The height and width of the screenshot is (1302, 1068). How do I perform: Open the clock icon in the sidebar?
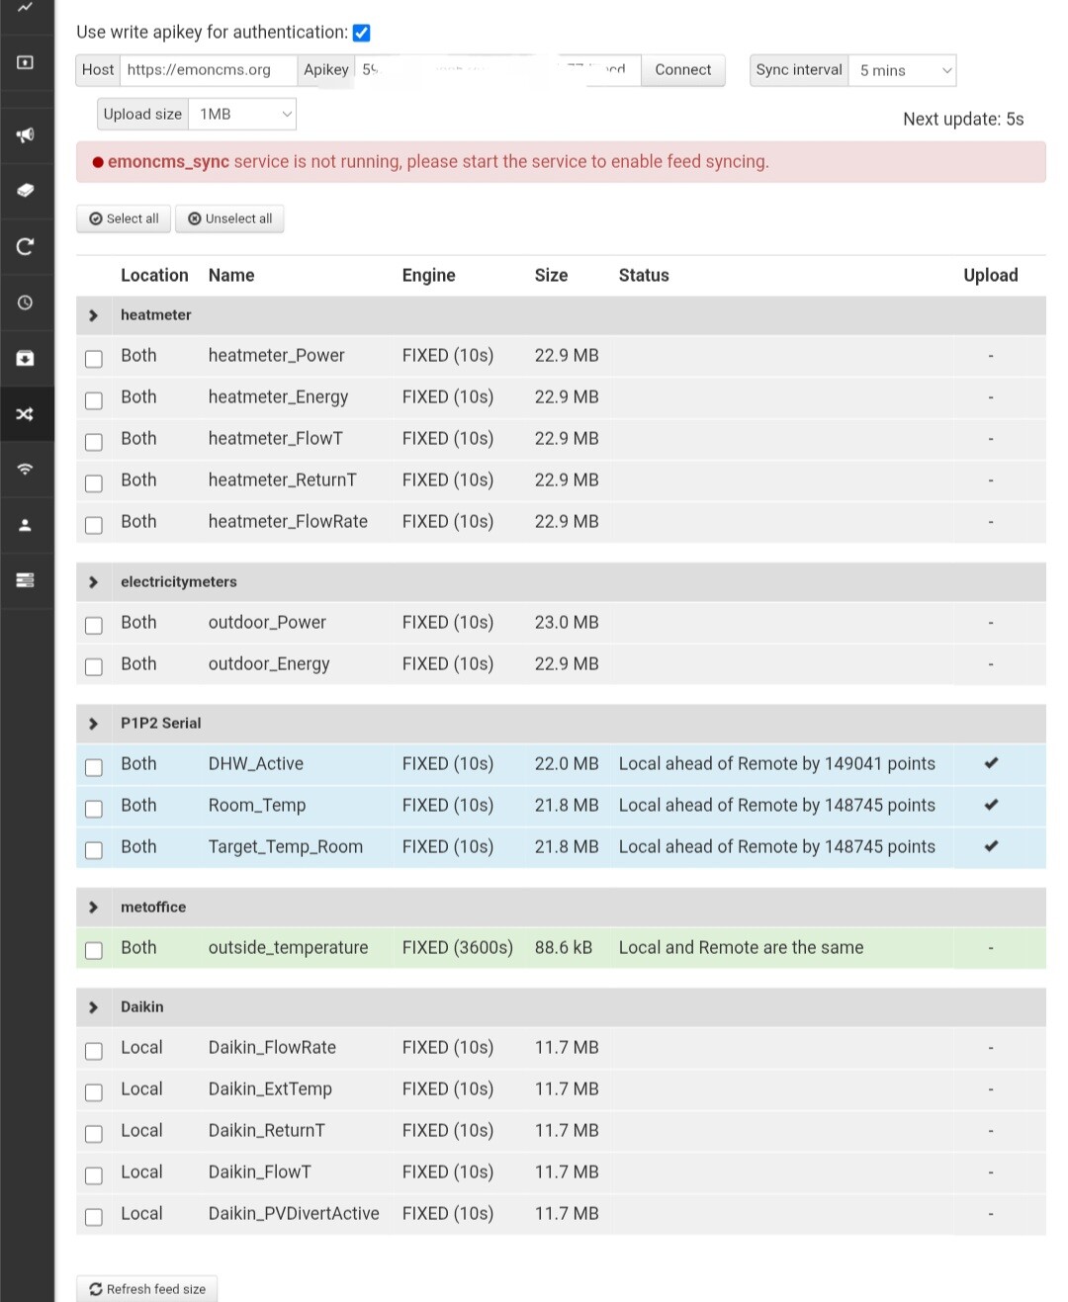click(x=26, y=303)
